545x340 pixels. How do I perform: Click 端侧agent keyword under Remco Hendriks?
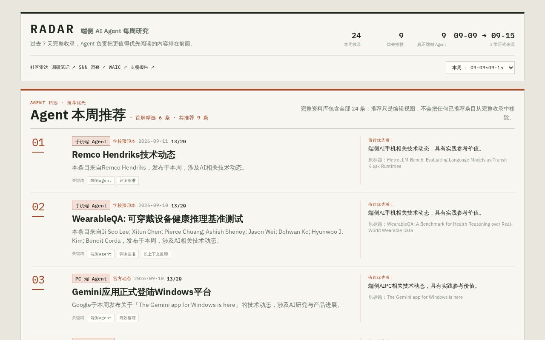coord(101,181)
